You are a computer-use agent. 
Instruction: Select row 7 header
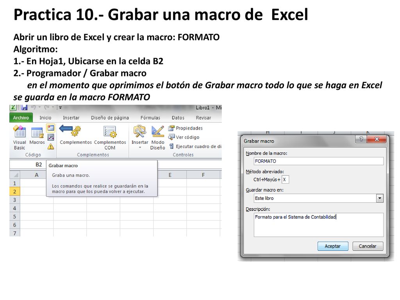point(14,233)
